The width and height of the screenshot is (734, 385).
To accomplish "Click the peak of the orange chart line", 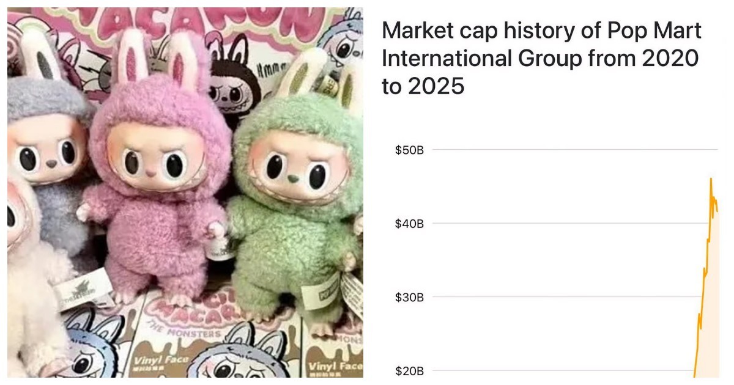I will click(711, 178).
